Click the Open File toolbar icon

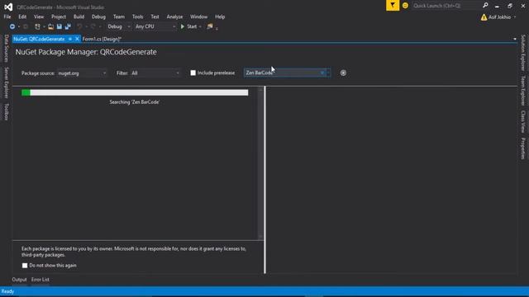50,26
